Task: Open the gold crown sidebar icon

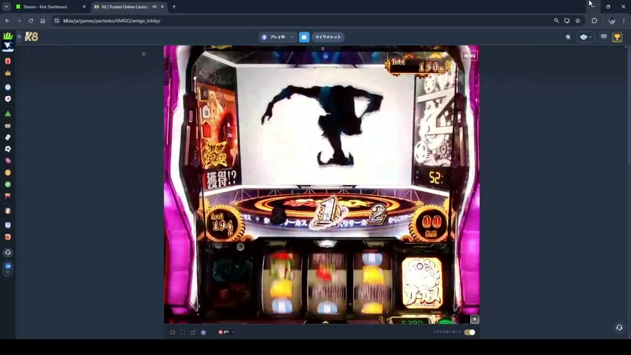Action: pyautogui.click(x=8, y=73)
